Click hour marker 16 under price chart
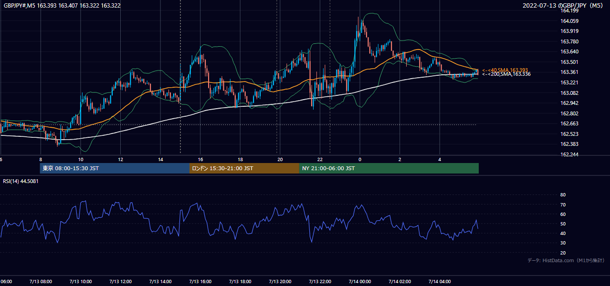The height and width of the screenshot is (286, 610). tap(200, 159)
